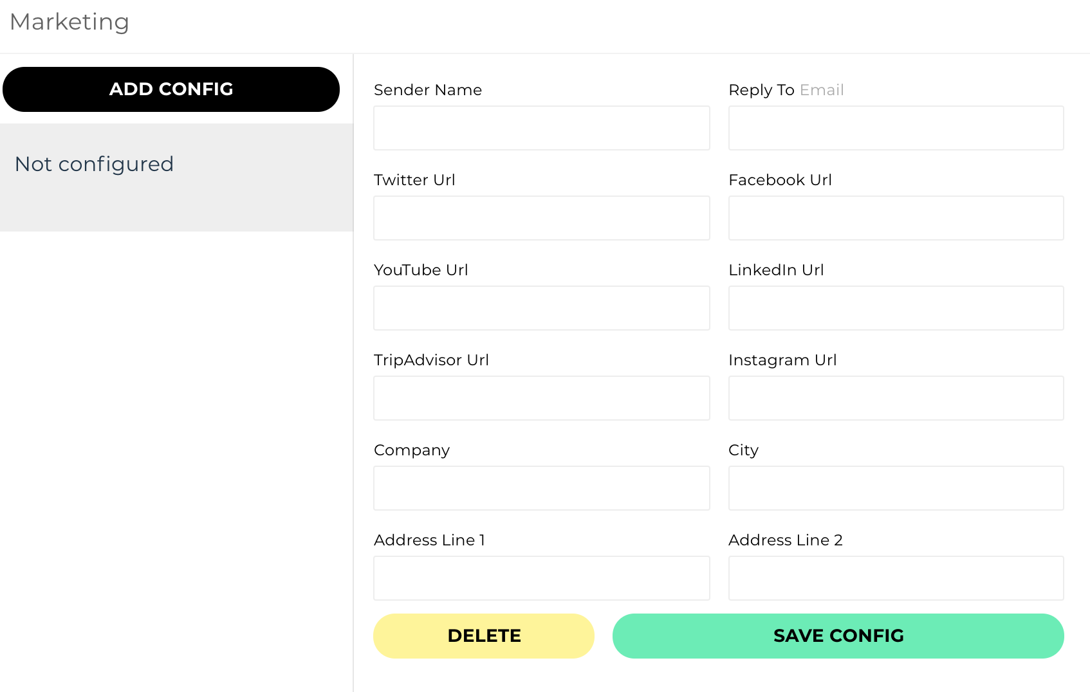The width and height of the screenshot is (1090, 692).
Task: Click the City text box
Action: tap(896, 488)
